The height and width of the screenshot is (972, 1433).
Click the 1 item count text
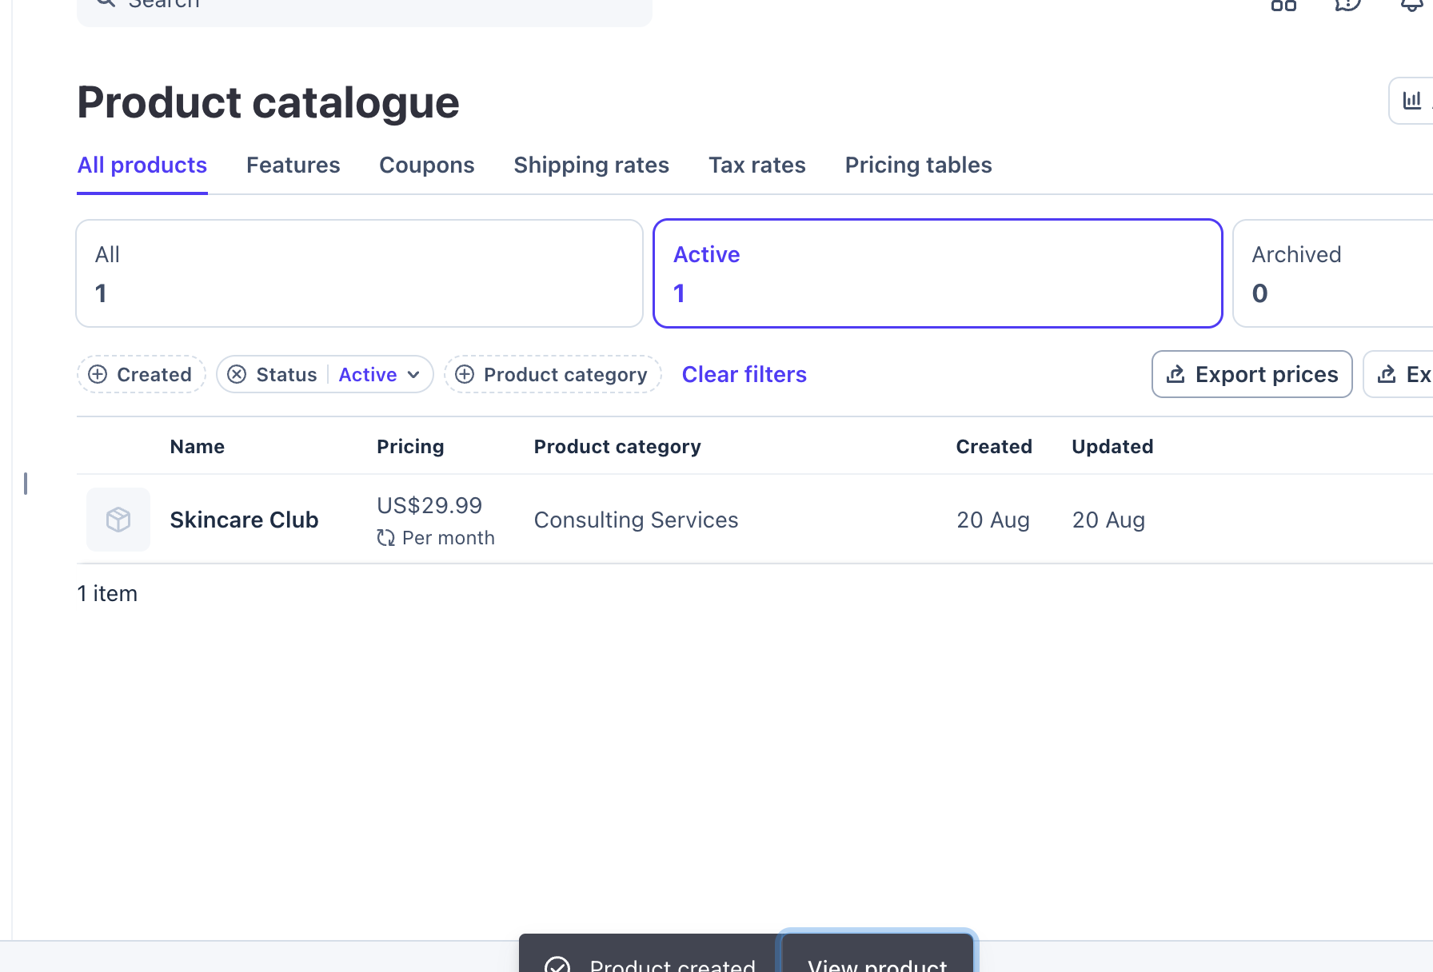[107, 594]
